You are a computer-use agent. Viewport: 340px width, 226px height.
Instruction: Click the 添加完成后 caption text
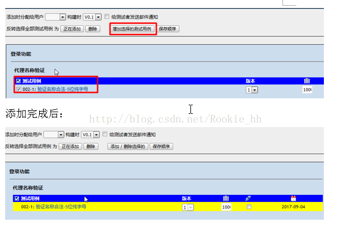[x=35, y=113]
